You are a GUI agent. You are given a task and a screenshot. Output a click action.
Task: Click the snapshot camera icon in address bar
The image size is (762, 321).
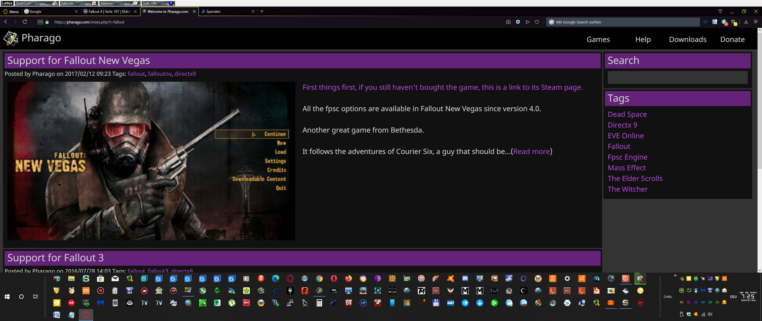[508, 22]
